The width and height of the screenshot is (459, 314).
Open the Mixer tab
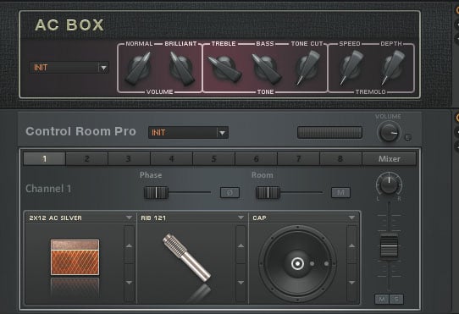(390, 158)
